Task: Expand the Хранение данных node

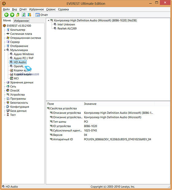Action: point(5,82)
